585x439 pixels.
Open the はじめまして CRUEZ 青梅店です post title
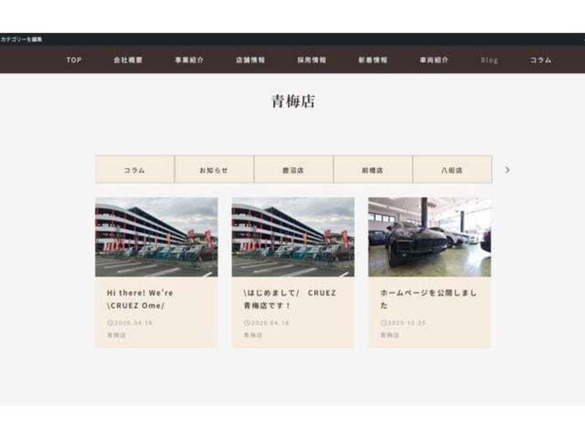tap(290, 299)
